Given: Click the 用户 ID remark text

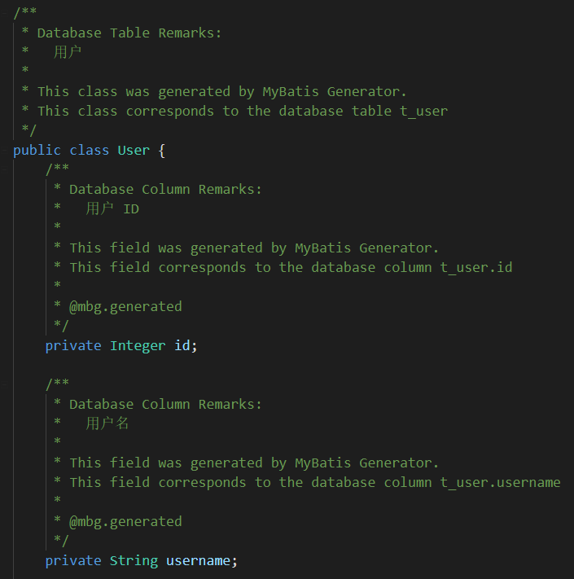Looking at the screenshot, I should click(x=112, y=208).
